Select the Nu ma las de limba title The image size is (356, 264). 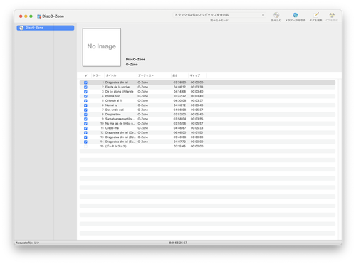(x=120, y=123)
